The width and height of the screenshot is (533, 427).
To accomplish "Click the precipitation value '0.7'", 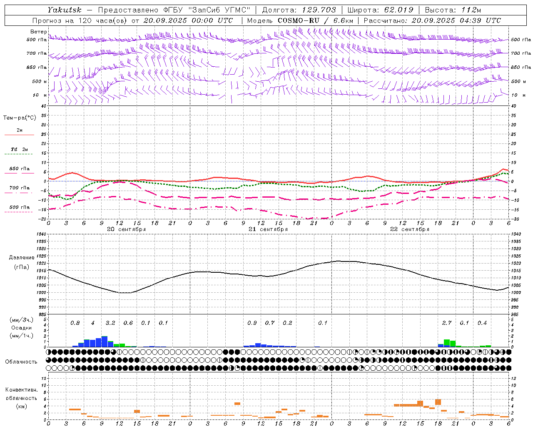I will coord(270,323).
